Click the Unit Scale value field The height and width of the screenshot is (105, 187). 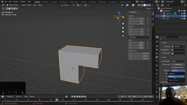pos(178,64)
